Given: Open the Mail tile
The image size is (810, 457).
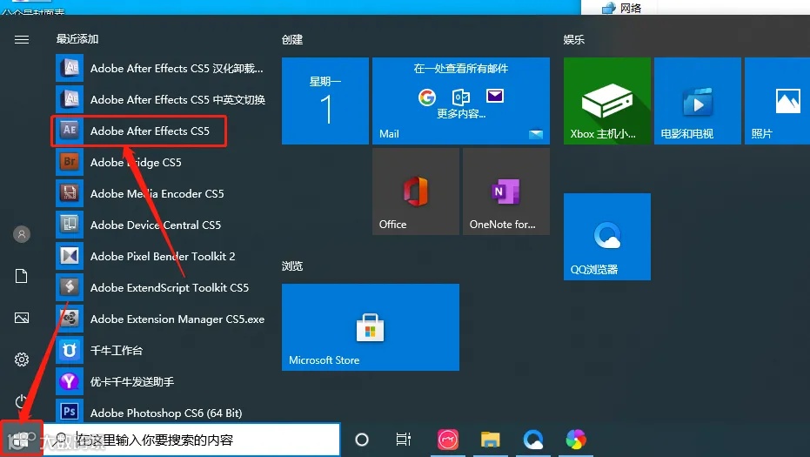Looking at the screenshot, I should [461, 101].
